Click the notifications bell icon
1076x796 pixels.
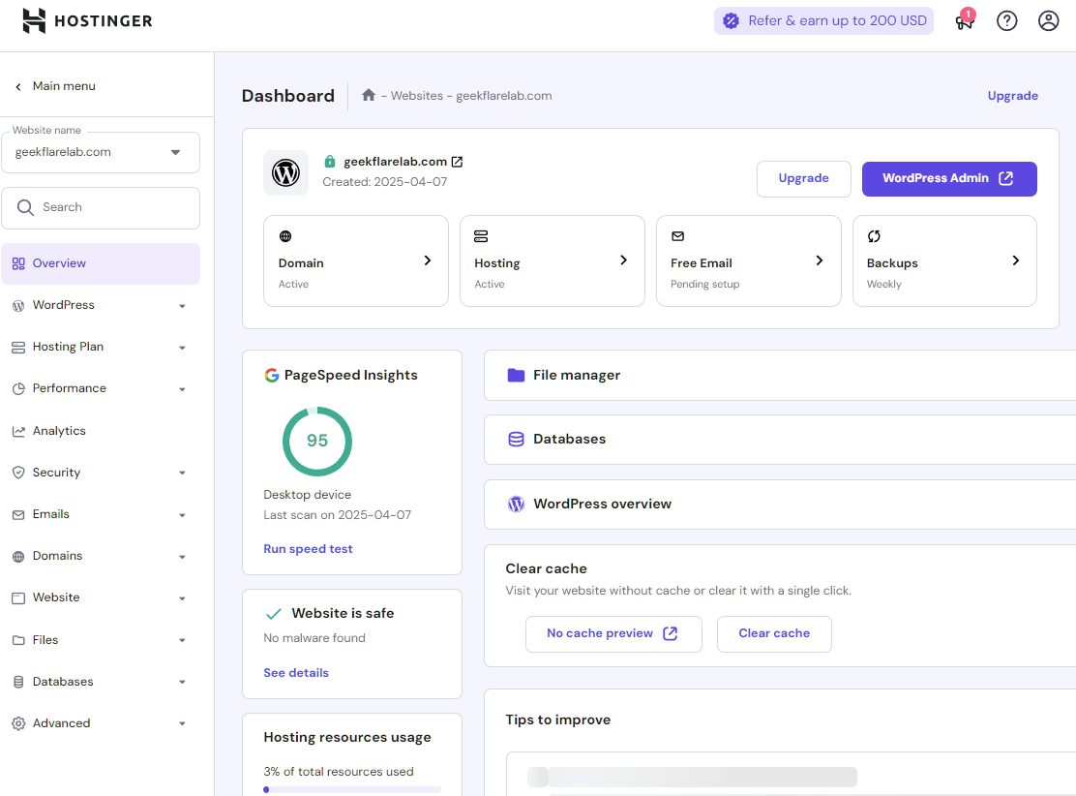point(964,20)
